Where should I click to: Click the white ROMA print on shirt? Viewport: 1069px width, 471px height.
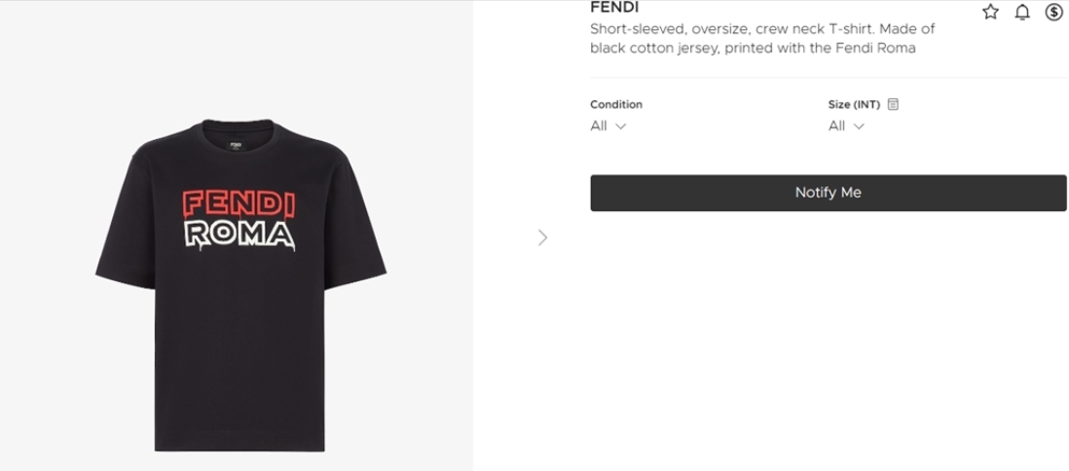[239, 235]
